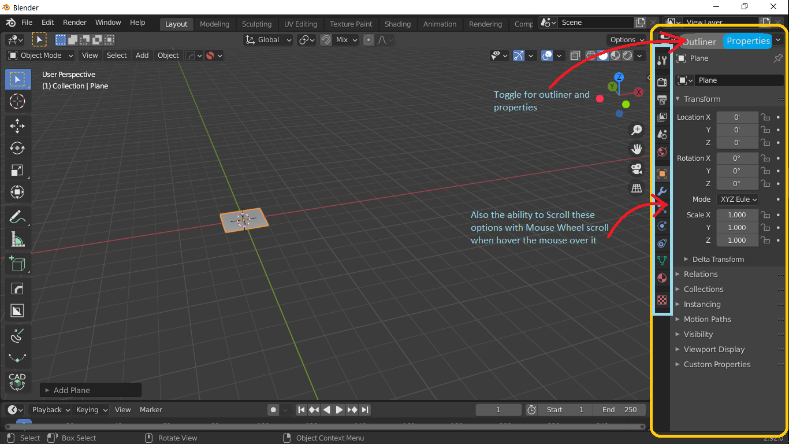
Task: Jump to the last frame button
Action: click(365, 409)
